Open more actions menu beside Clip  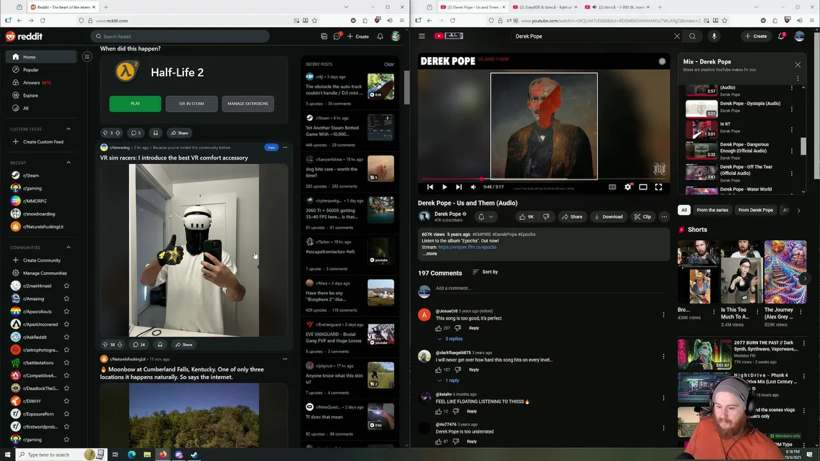point(664,216)
